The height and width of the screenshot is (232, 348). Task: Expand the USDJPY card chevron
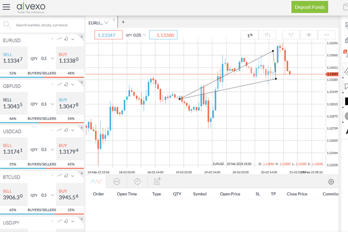click(x=73, y=222)
